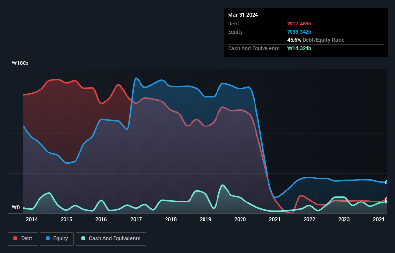Click the Debt label in tooltip
The height and width of the screenshot is (253, 395).
(233, 24)
